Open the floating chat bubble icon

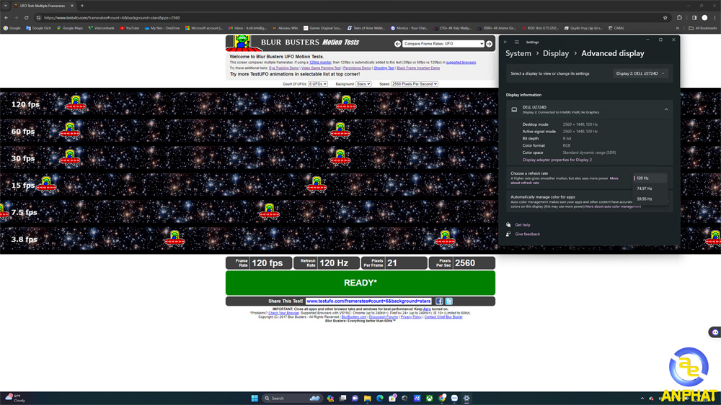[715, 332]
